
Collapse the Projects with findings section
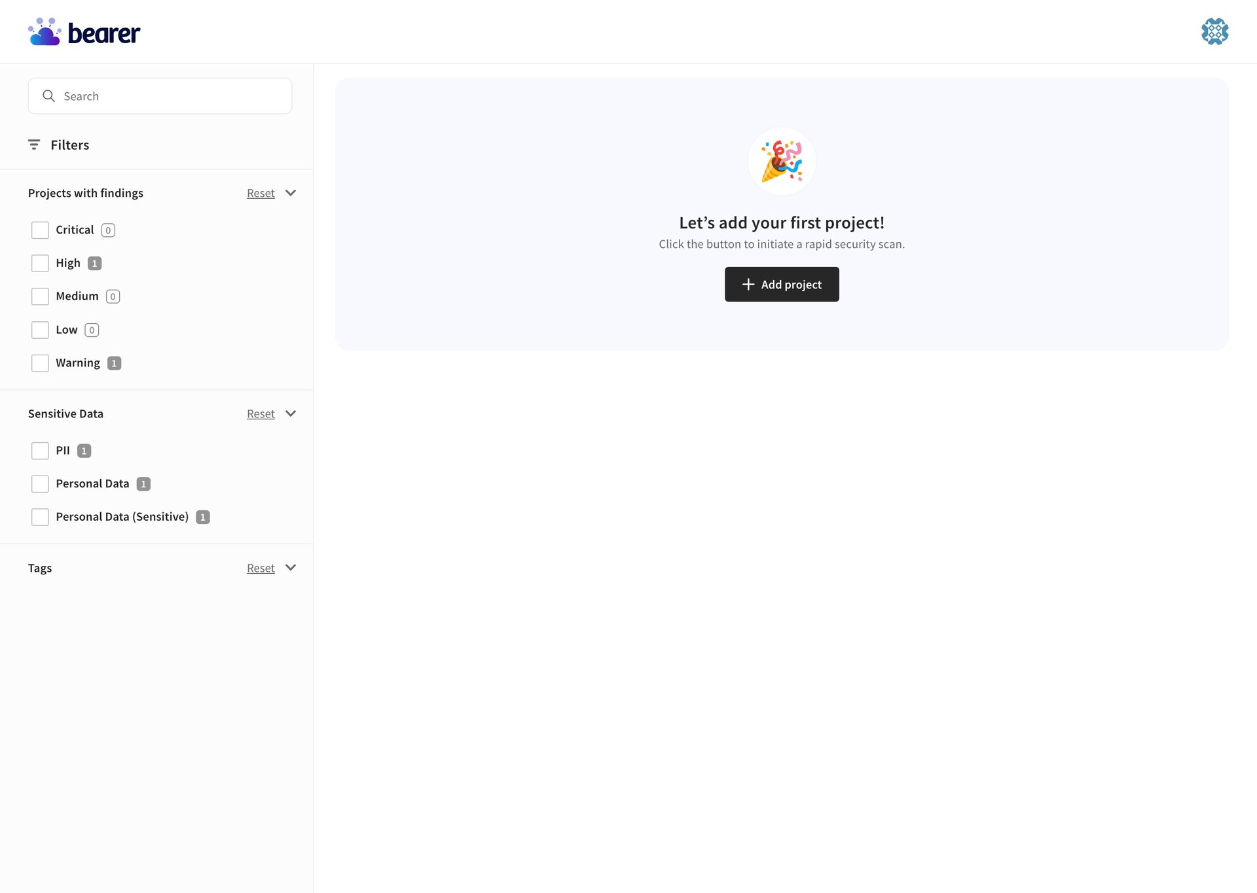click(291, 193)
